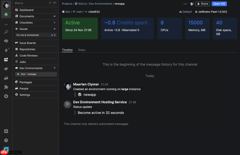Switch to the Steps tab
The height and width of the screenshot is (155, 240).
81,50
